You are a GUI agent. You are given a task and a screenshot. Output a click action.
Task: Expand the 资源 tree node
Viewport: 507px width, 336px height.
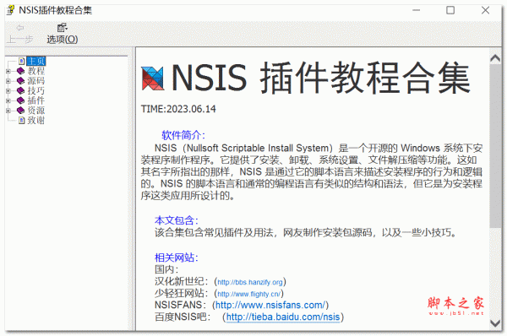(x=8, y=111)
